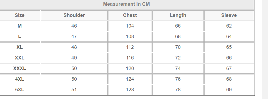
Task: Click the 4XL size cell
Action: tap(20, 79)
